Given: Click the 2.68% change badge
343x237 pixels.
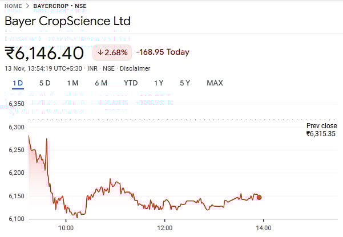Looking at the screenshot, I should point(112,52).
